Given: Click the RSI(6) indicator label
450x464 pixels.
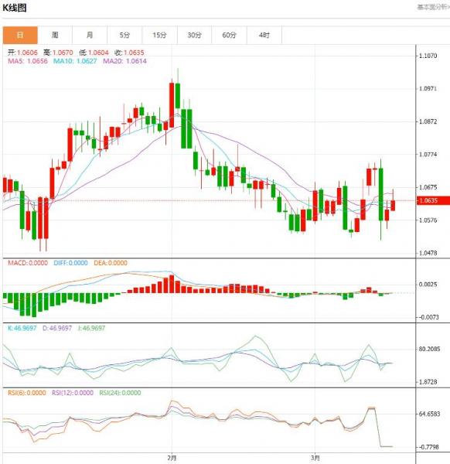Looking at the screenshot, I should click(26, 393).
